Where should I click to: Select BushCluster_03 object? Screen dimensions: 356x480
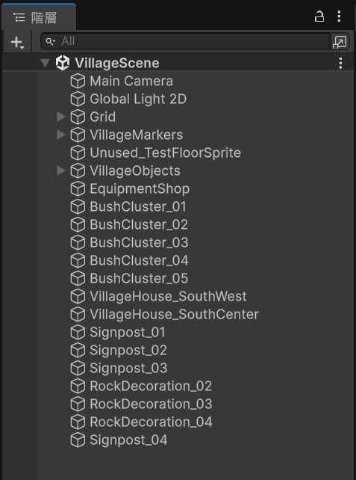coord(139,242)
